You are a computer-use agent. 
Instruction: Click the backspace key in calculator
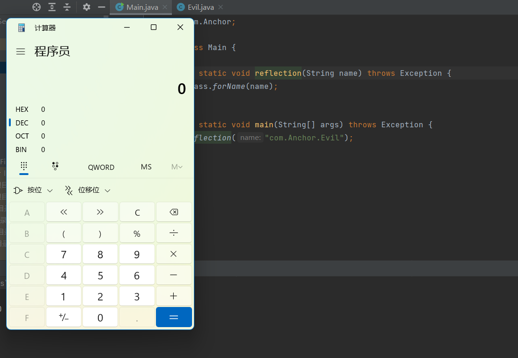click(x=174, y=212)
